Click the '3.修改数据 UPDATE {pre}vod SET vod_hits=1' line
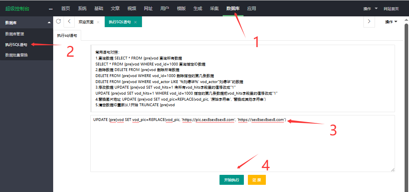Screen dimensions: 409x192 [x=166, y=87]
